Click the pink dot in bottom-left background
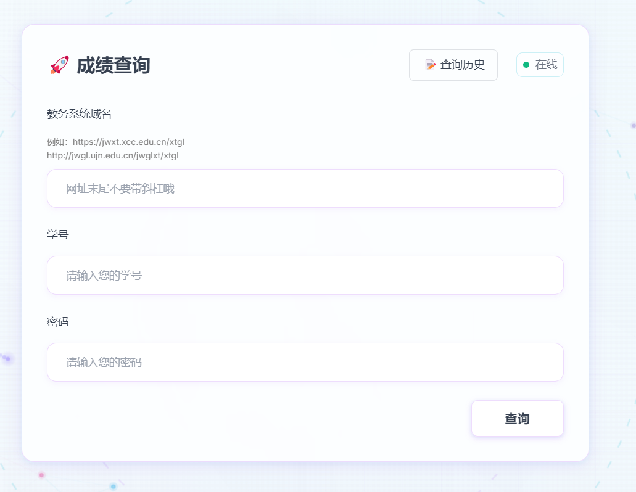Viewport: 636px width, 492px height. pyautogui.click(x=41, y=475)
